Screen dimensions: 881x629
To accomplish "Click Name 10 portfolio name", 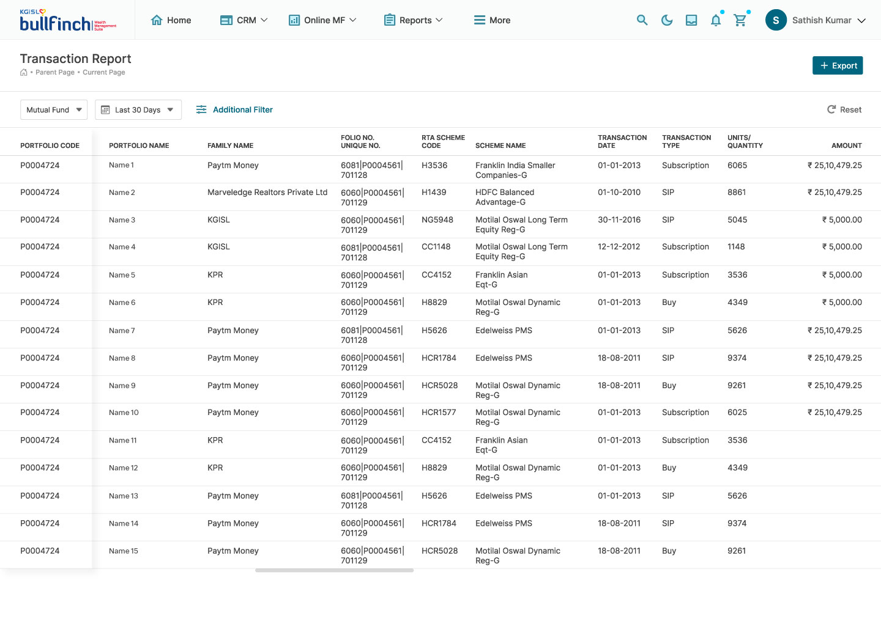I will point(124,413).
